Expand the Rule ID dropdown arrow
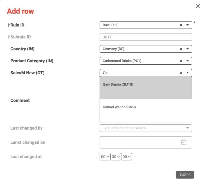Image resolution: width=203 pixels, height=184 pixels. [188, 25]
